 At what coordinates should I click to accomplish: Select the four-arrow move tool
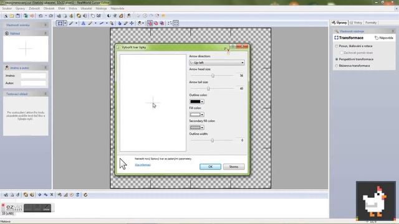(x=132, y=24)
